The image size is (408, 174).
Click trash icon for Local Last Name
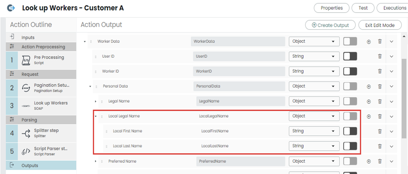click(x=380, y=146)
